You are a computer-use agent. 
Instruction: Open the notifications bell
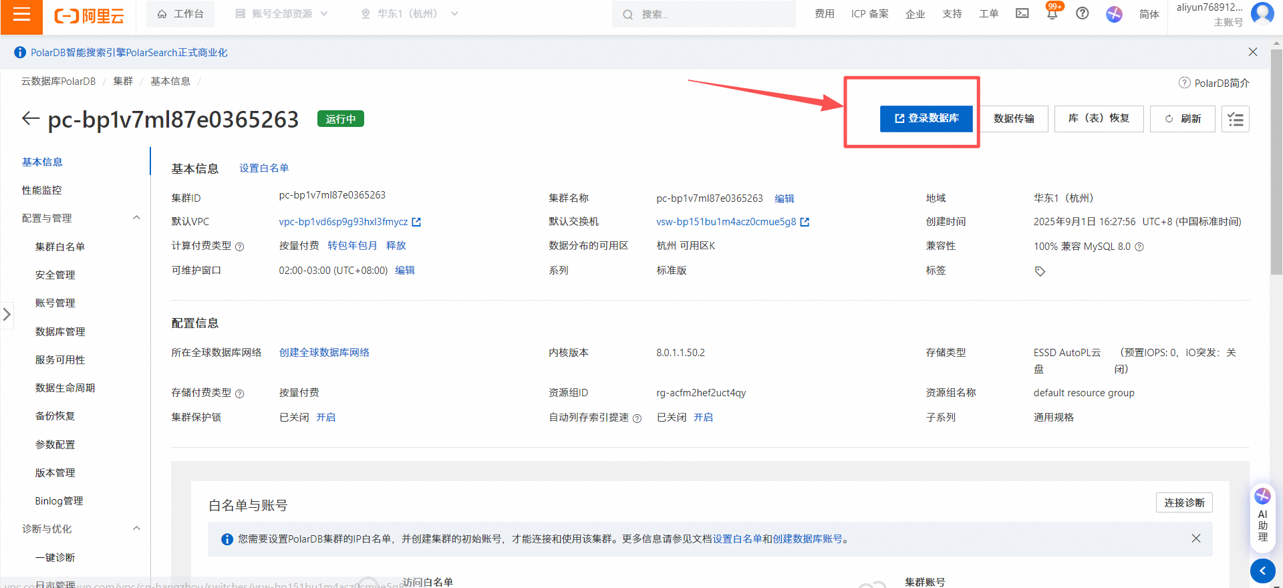1052,13
